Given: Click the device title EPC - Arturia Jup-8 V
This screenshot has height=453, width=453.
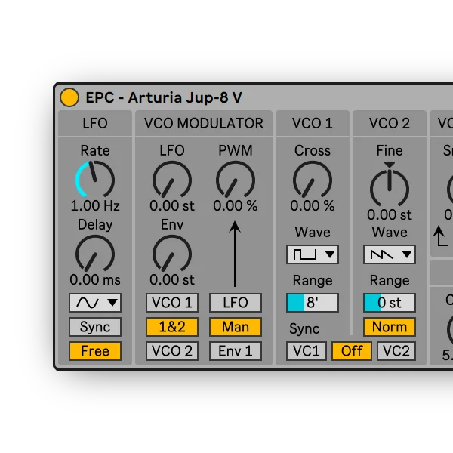Looking at the screenshot, I should [x=164, y=97].
